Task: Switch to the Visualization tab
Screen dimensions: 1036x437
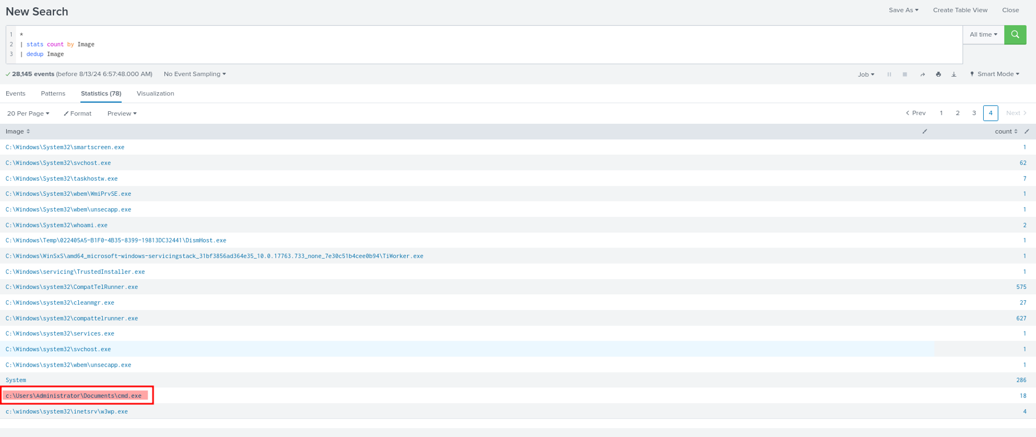Action: [x=155, y=94]
